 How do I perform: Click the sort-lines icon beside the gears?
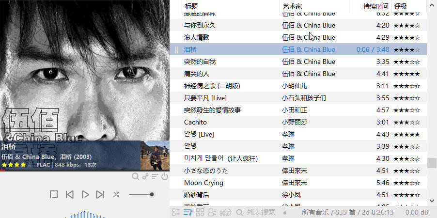[155, 176]
